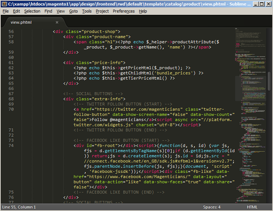Click line number 74 in gutter
The height and width of the screenshot is (211, 273).
click(11, 146)
